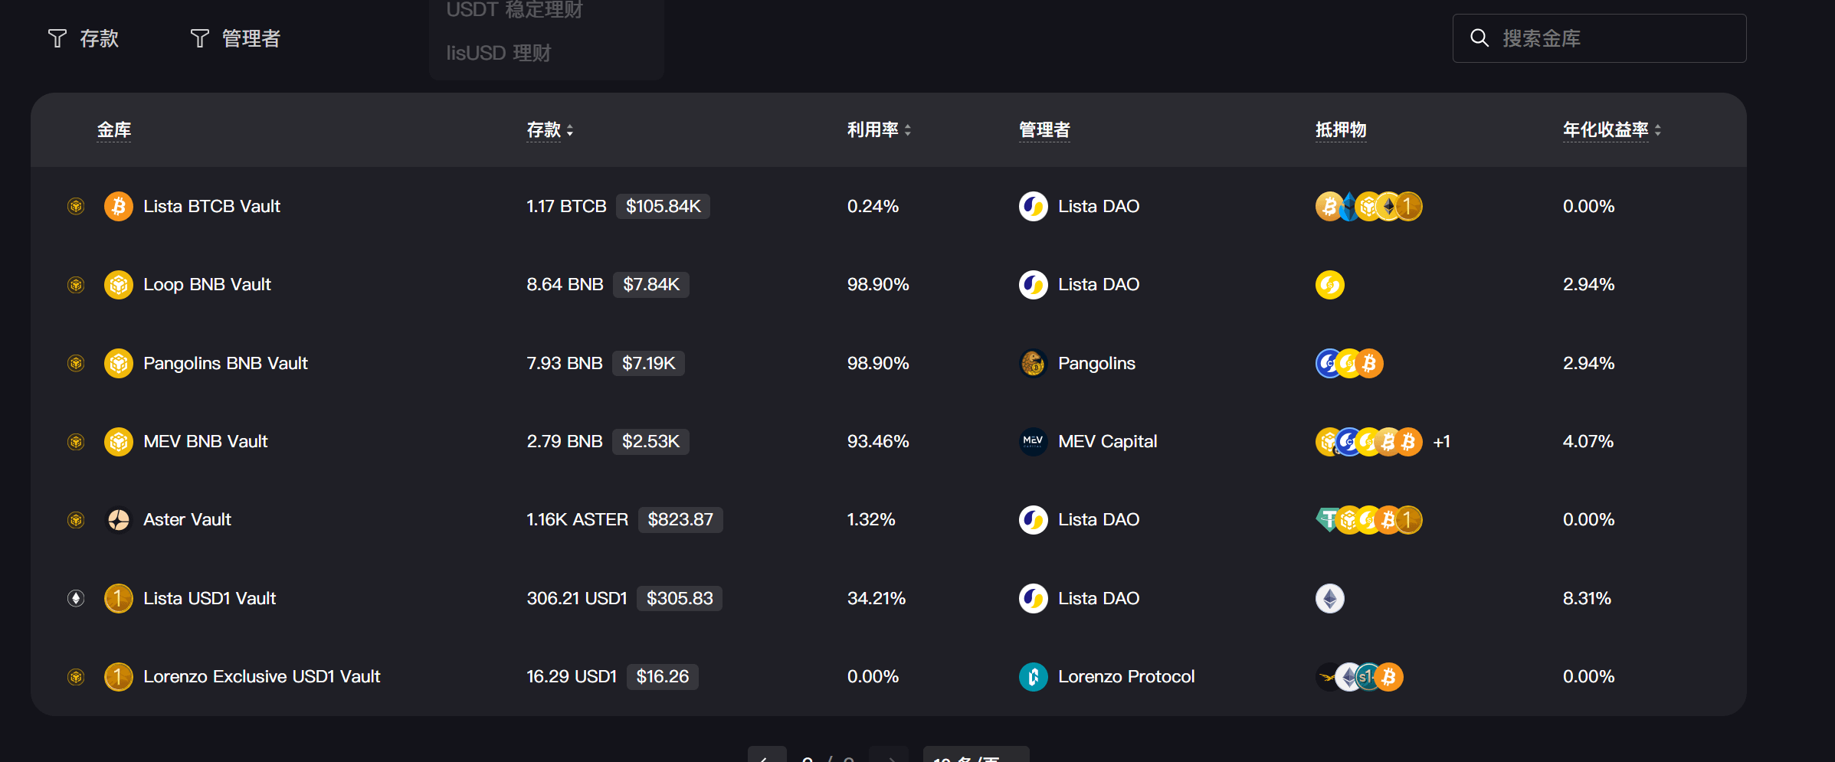
Task: Click the BNB coin icon of MEV BNB Vault
Action: [x=119, y=442]
